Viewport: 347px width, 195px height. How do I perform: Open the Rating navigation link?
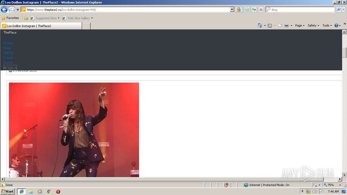pyautogui.click(x=8, y=53)
